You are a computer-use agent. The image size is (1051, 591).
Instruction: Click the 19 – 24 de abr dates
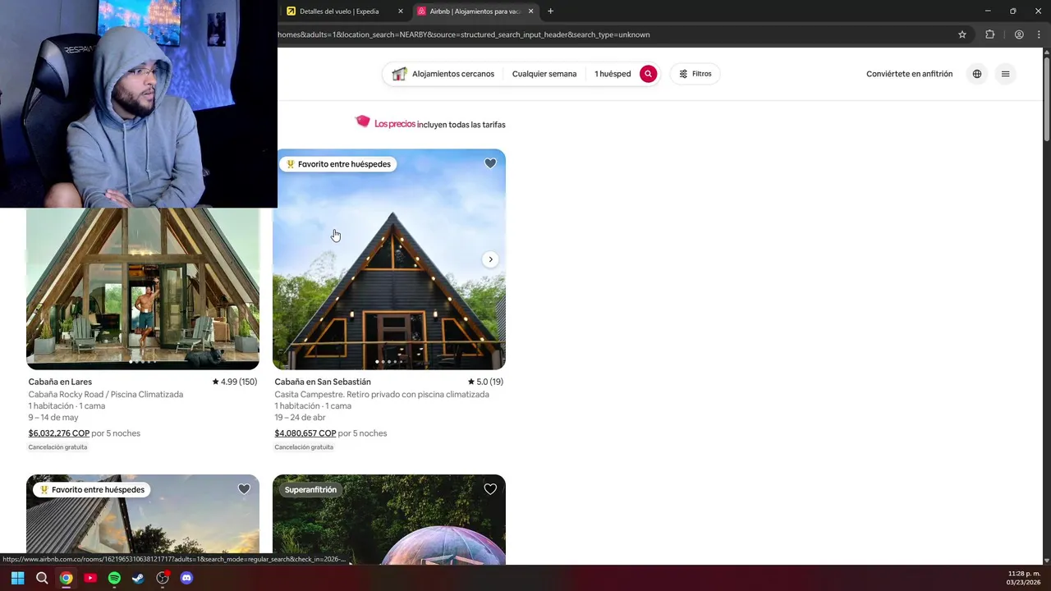pos(301,417)
